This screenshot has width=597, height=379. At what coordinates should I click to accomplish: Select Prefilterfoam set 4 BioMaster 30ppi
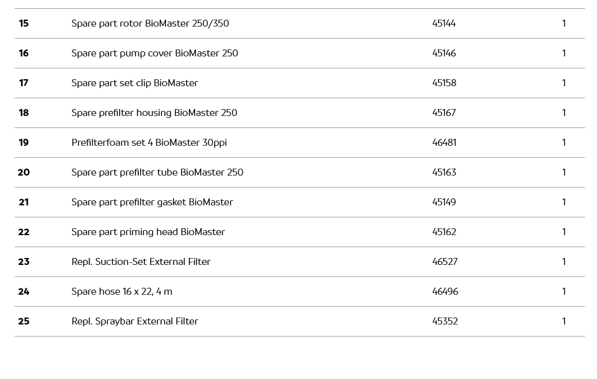tap(149, 143)
